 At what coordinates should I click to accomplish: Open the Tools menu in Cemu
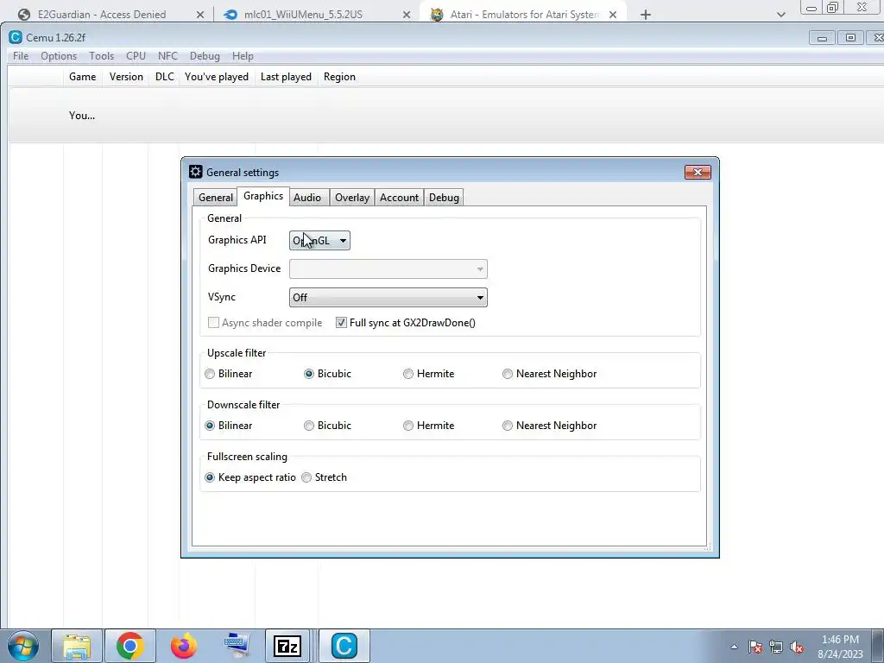[102, 56]
